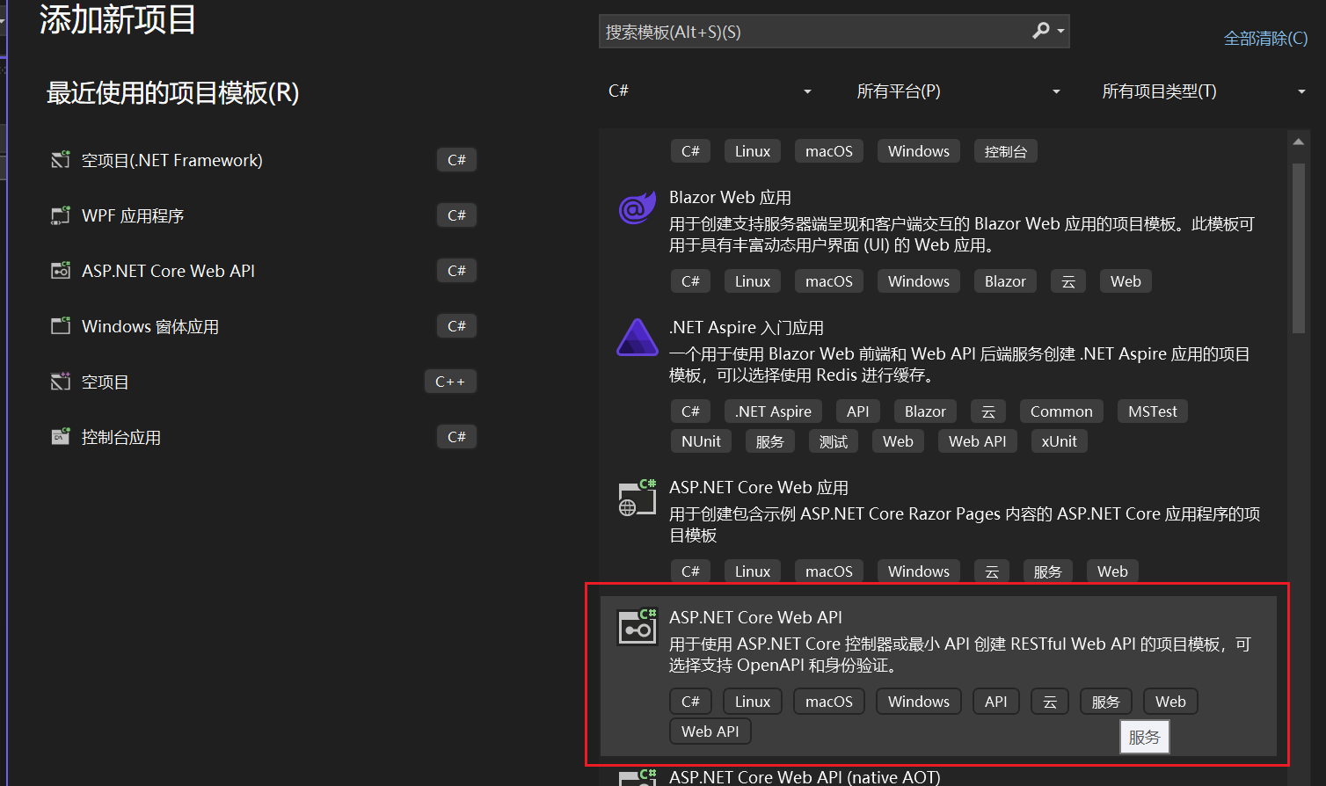Select the .NET Aspire 入门应用 template title
Image resolution: width=1326 pixels, height=786 pixels.
(746, 328)
